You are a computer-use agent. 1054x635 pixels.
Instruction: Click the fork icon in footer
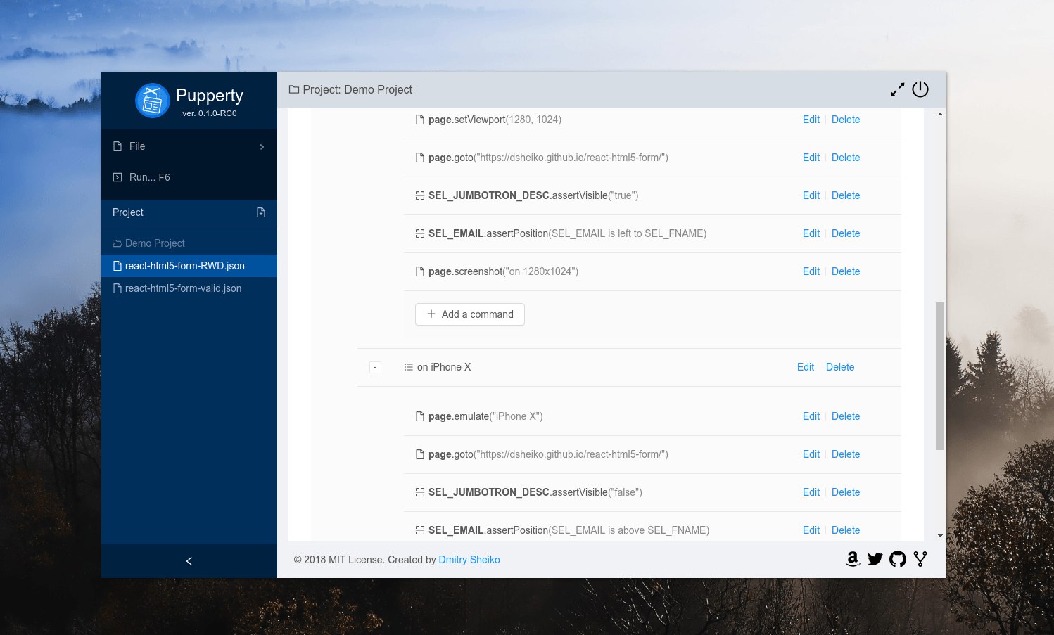(x=920, y=559)
